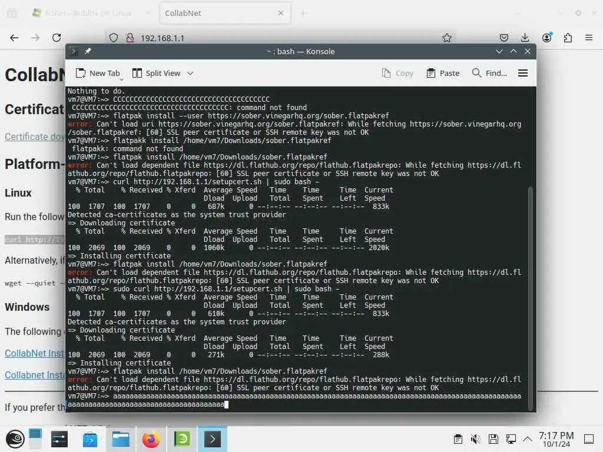Click the second Collabnet Installer link below

point(35,375)
